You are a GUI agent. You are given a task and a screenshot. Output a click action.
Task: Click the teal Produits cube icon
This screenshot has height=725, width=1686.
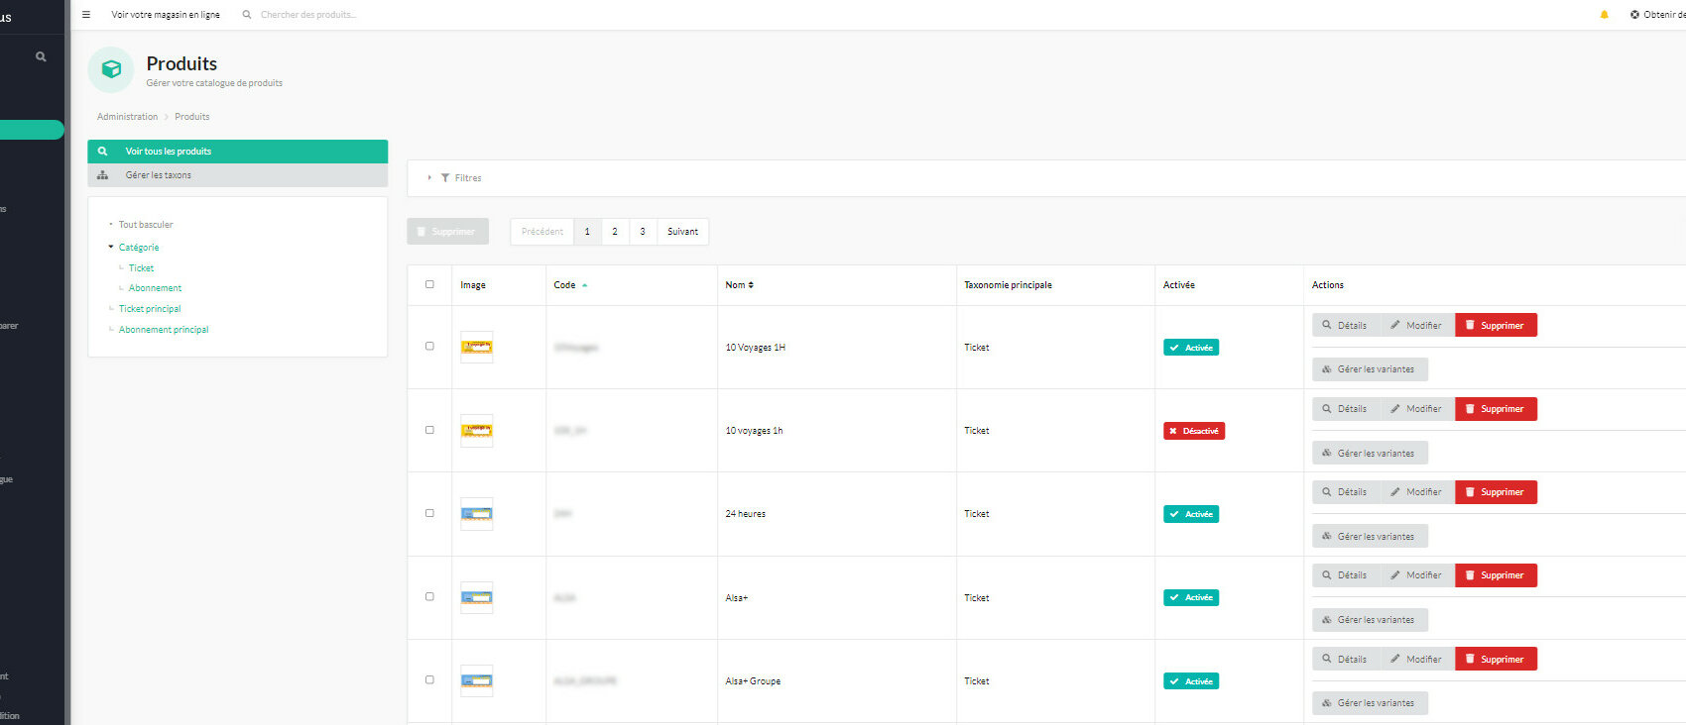pyautogui.click(x=111, y=69)
